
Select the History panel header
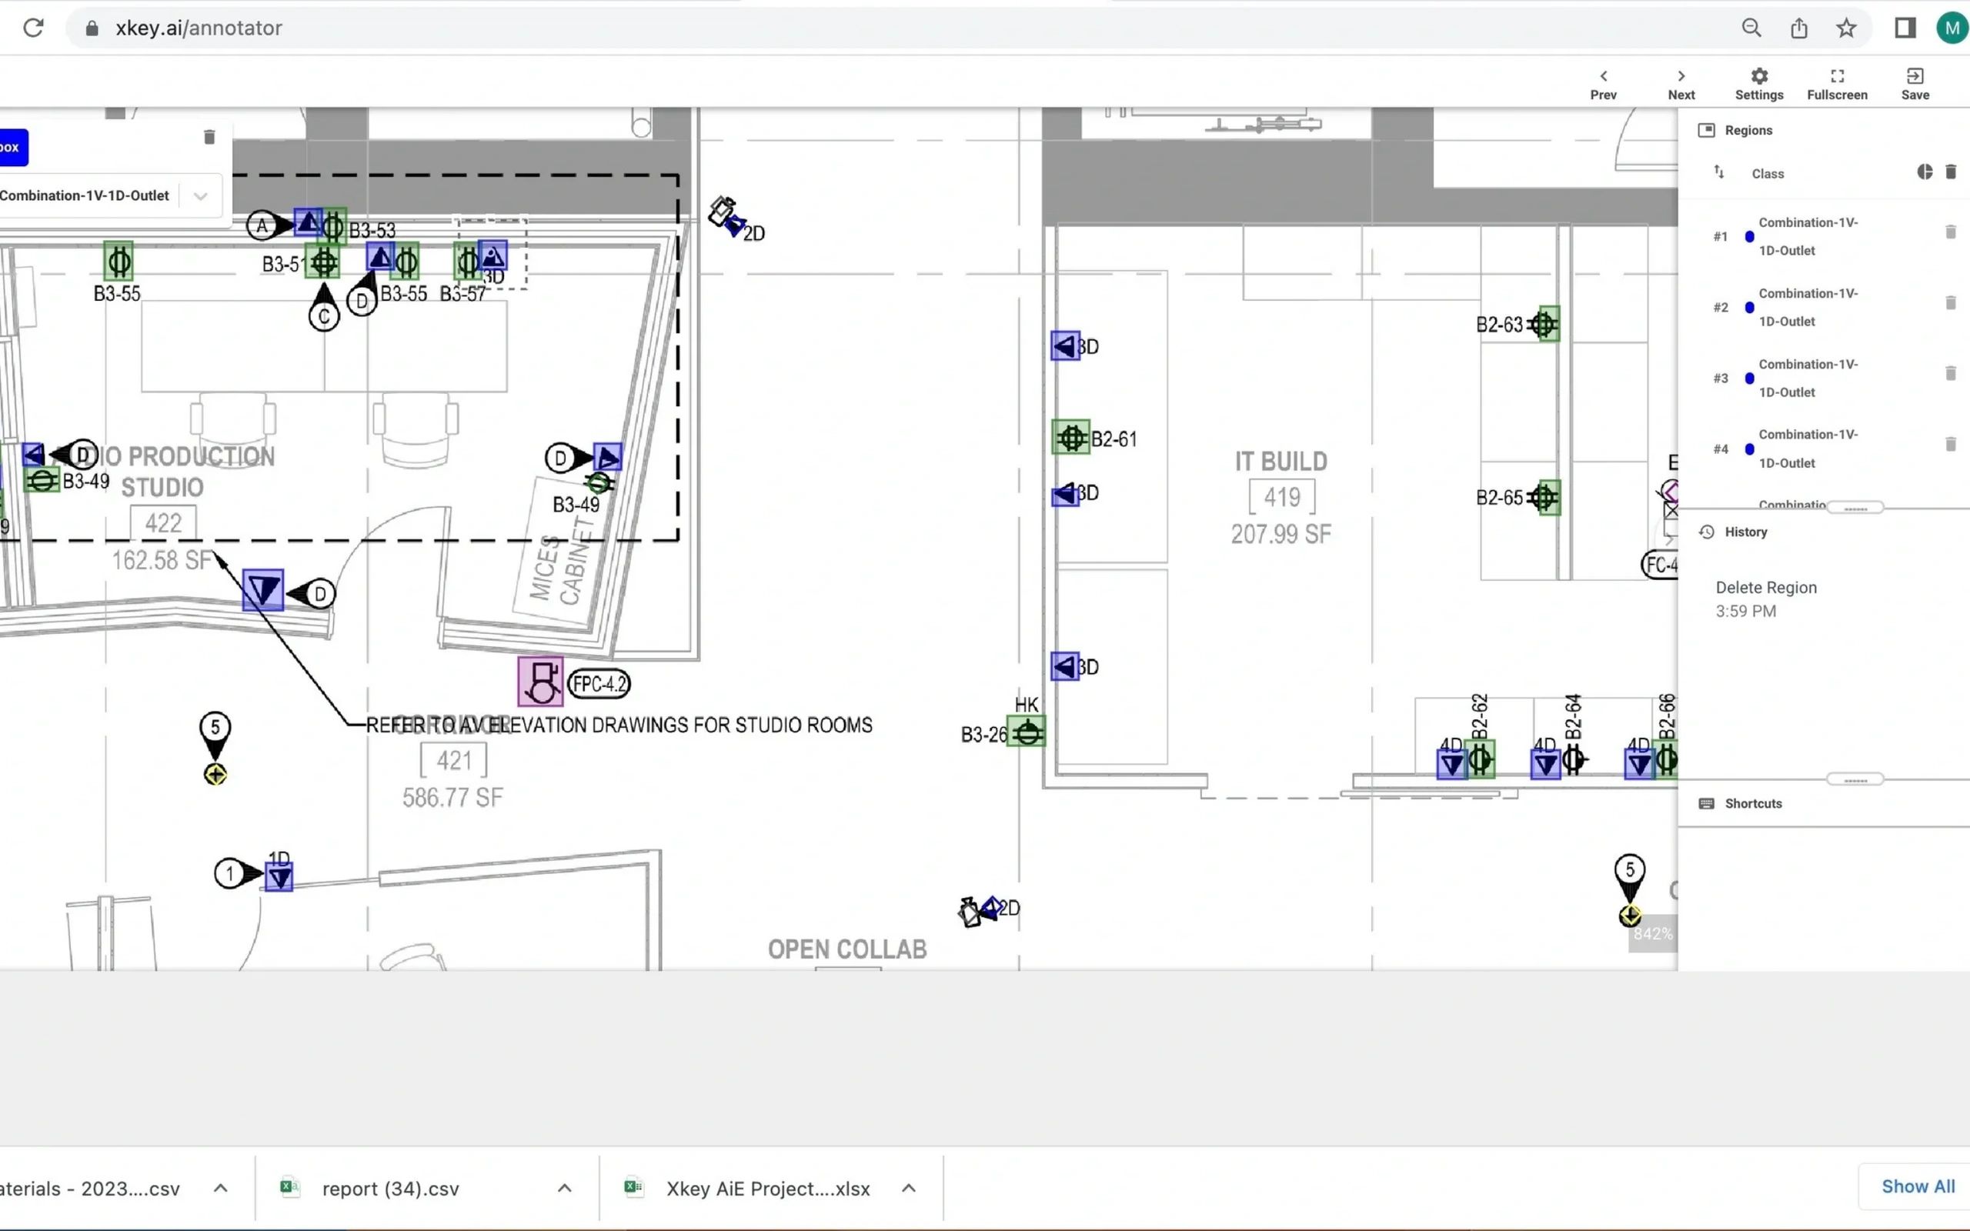[1745, 532]
